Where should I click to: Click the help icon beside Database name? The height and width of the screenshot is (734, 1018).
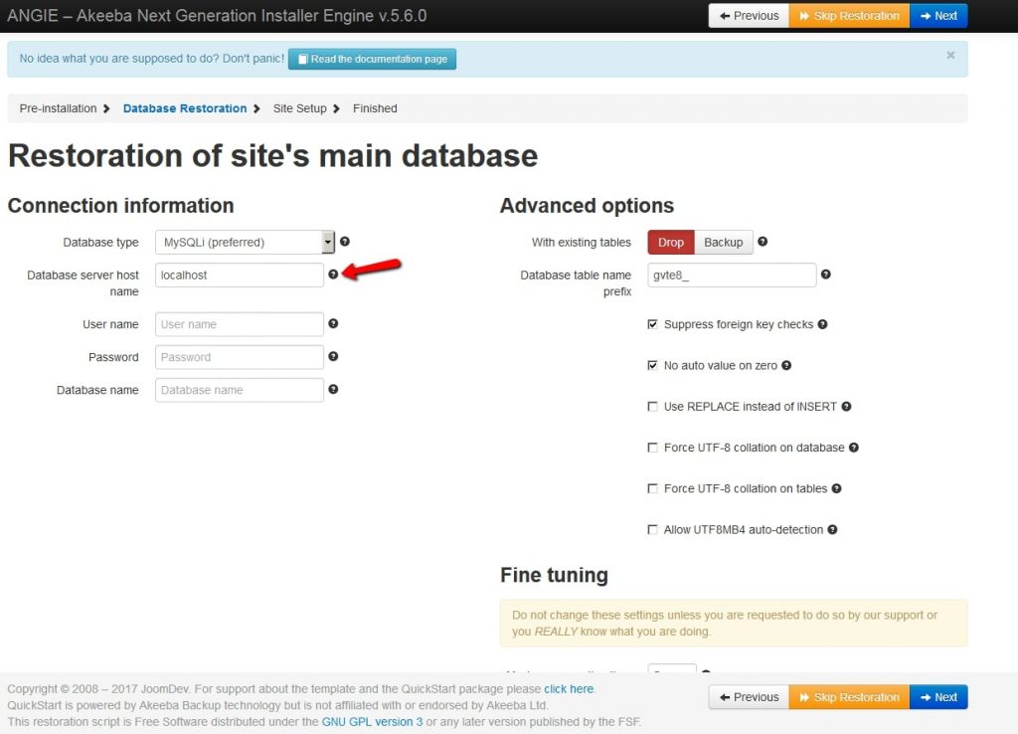tap(334, 389)
